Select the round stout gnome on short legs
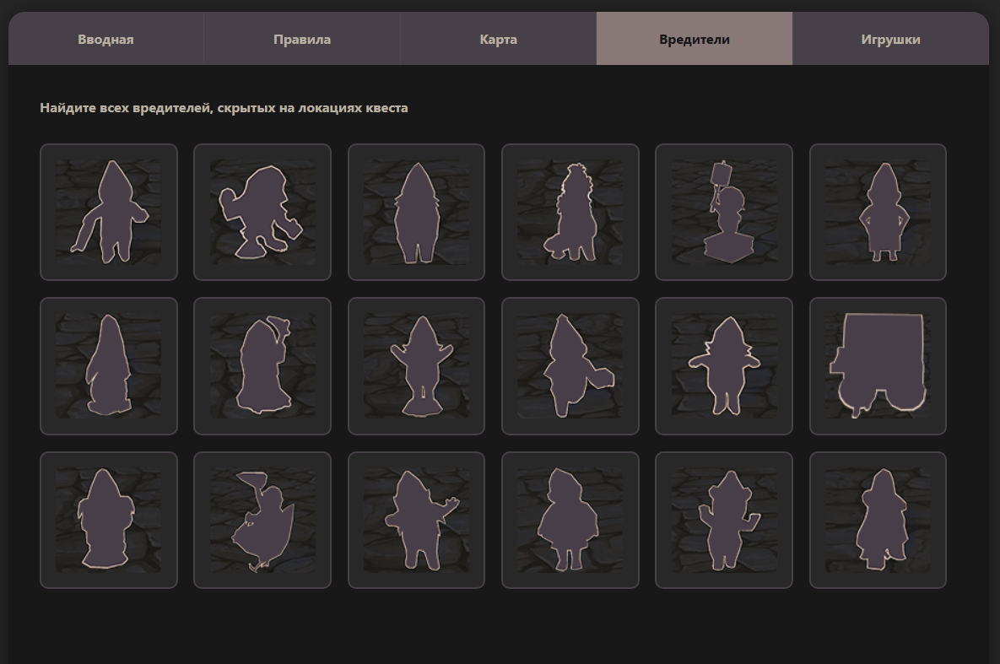1000x664 pixels. (570, 521)
